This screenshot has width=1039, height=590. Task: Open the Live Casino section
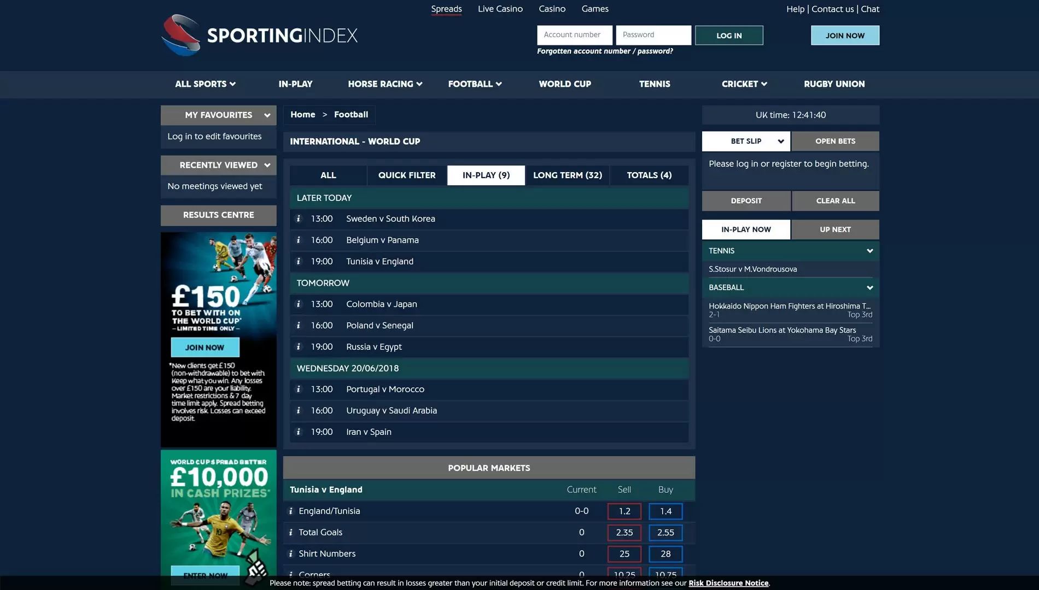click(x=500, y=9)
